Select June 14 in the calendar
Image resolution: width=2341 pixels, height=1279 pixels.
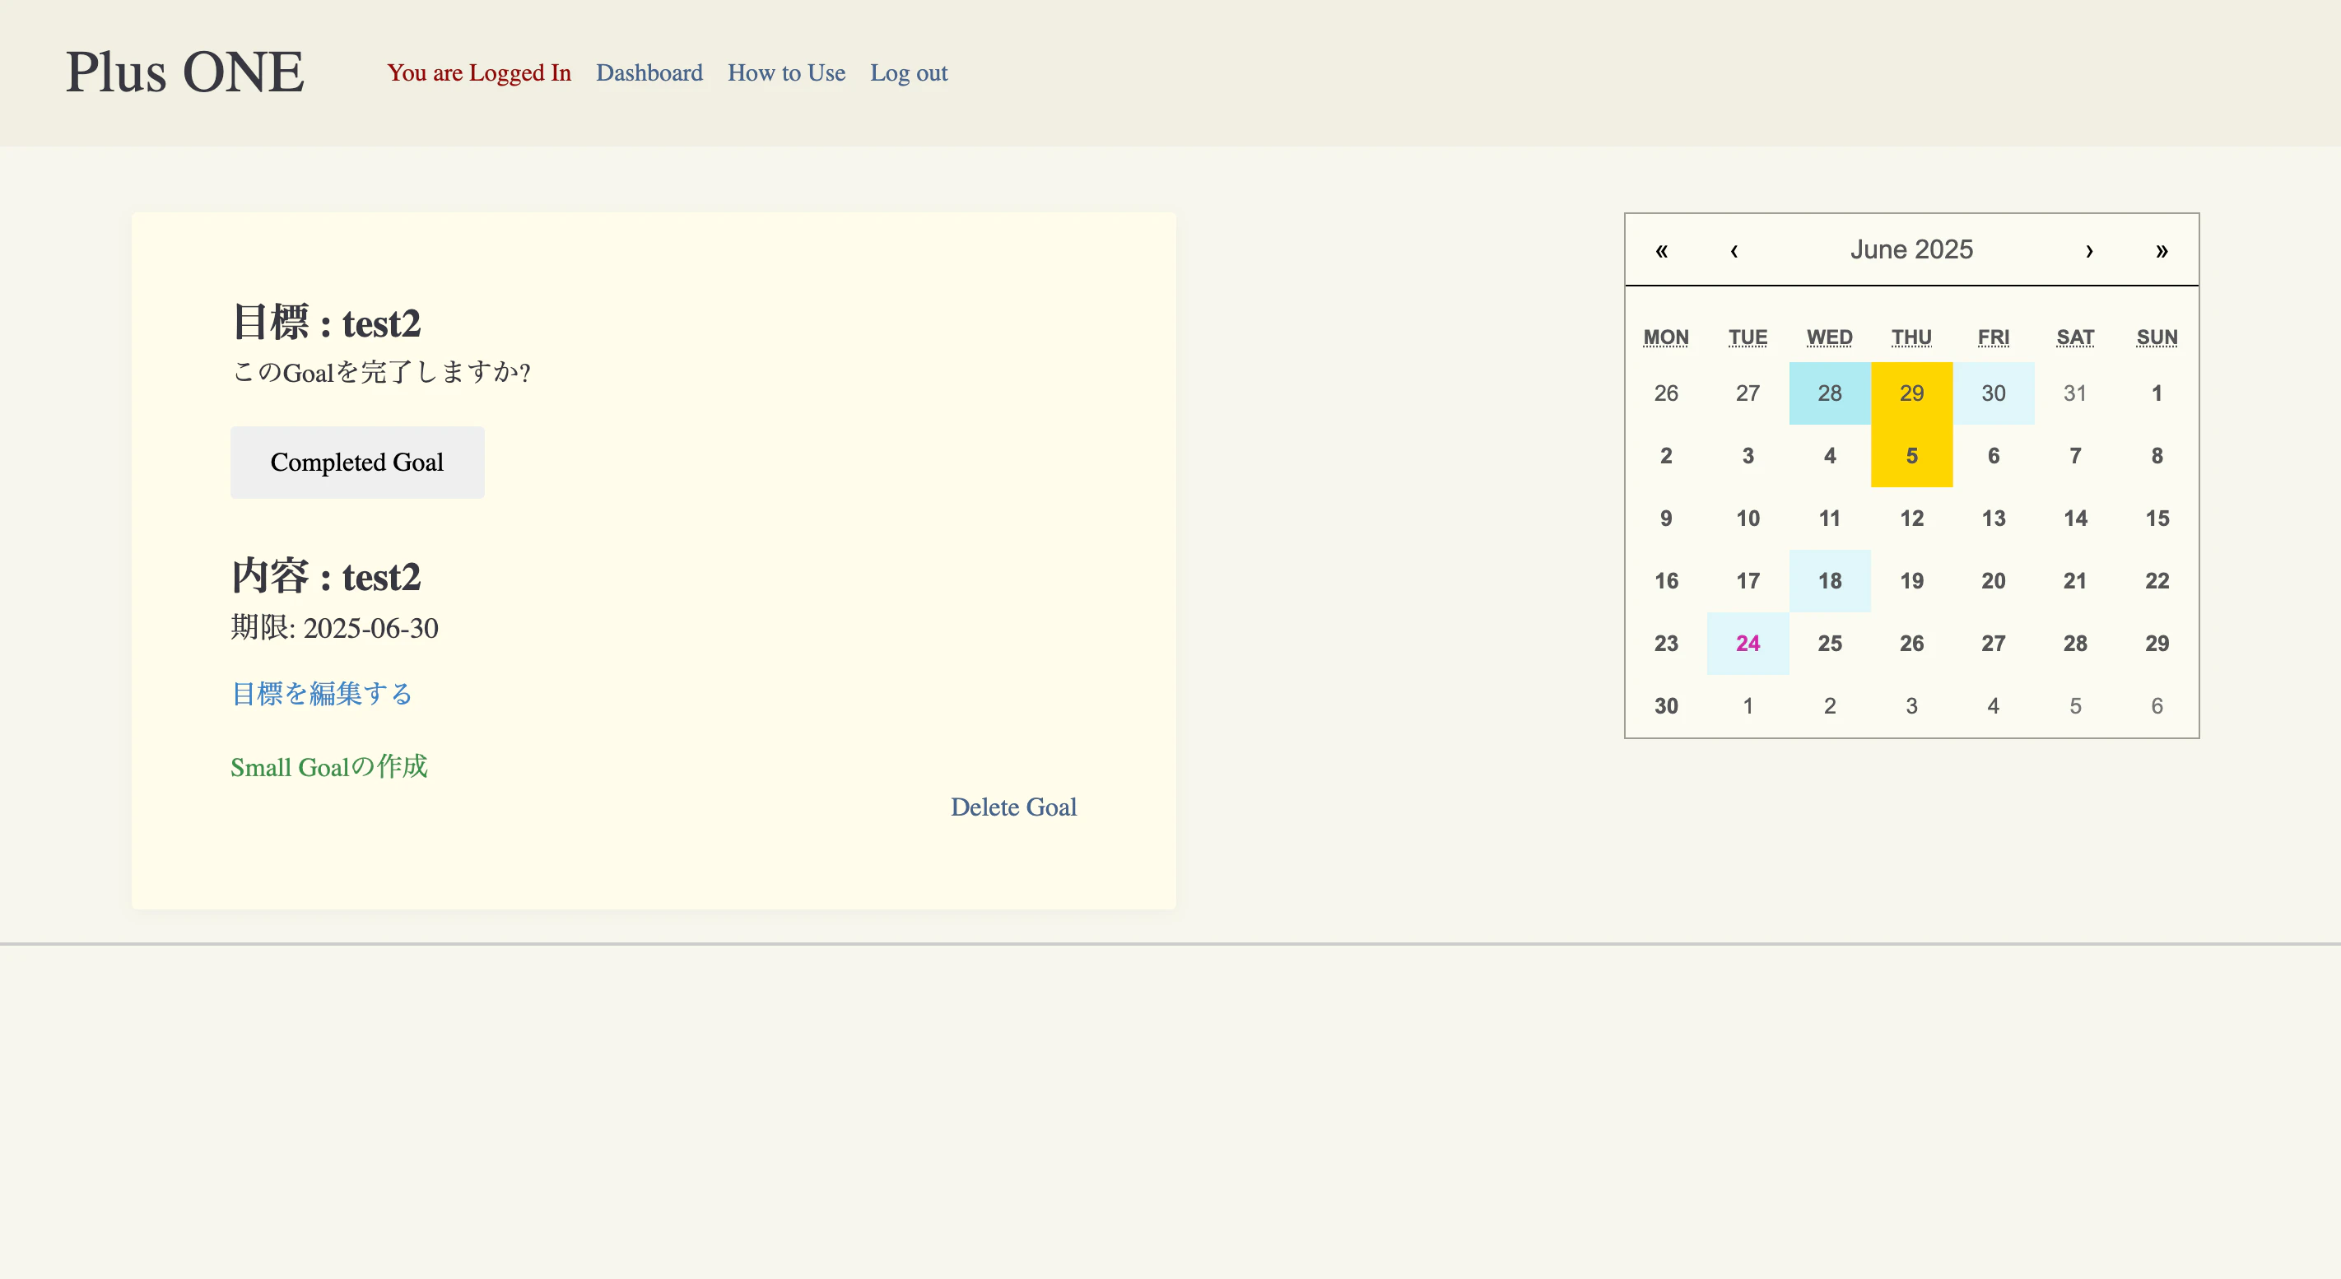point(2075,518)
